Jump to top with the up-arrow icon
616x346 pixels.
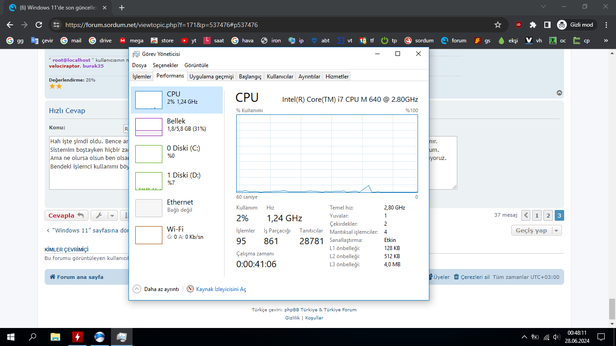click(x=559, y=93)
